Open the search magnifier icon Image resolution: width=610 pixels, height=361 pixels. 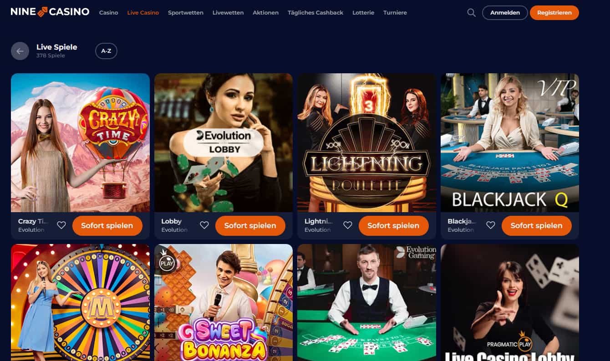(471, 13)
